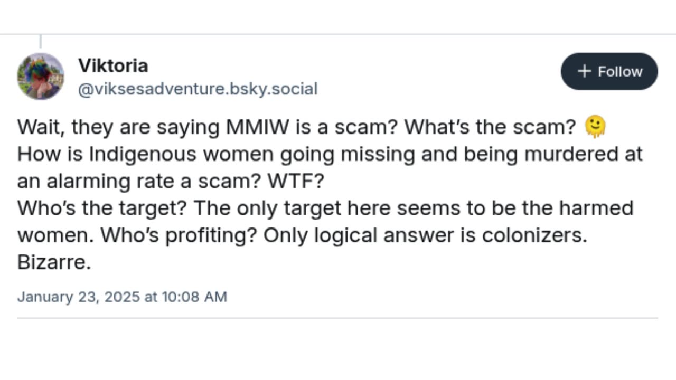
Task: Click the melting face emoji
Action: 595,127
